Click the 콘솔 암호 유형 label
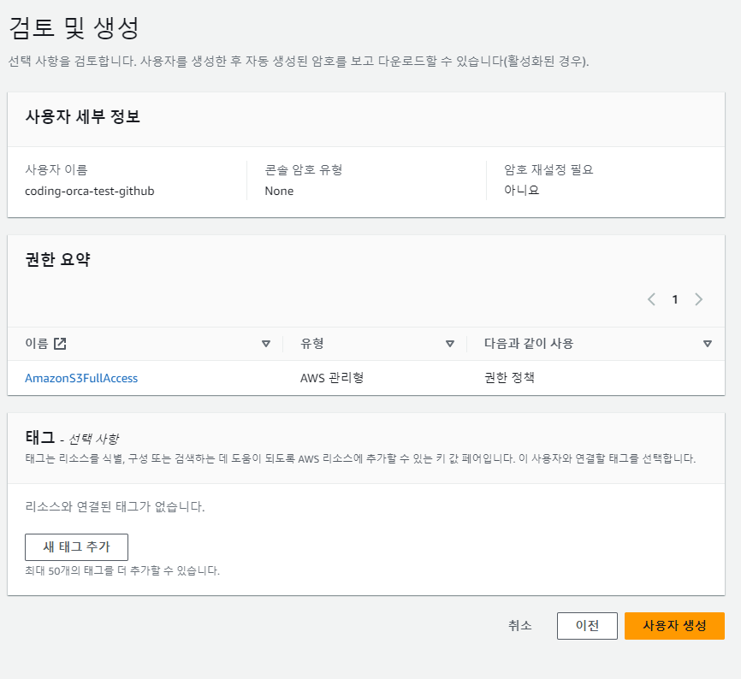 coord(304,169)
